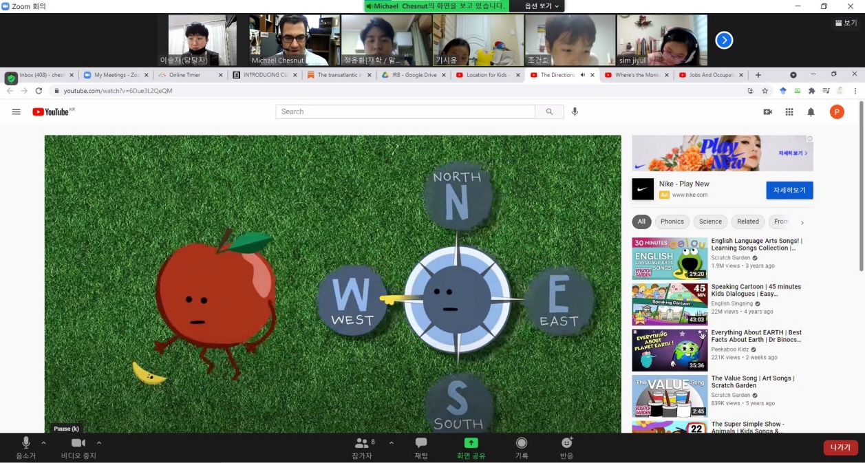Screen dimensions: 865x463
Task: Click the red leave meeting button
Action: pyautogui.click(x=840, y=447)
